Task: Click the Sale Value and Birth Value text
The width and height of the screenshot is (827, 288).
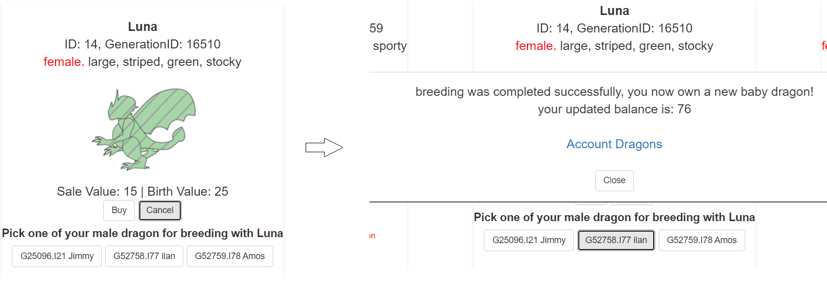Action: point(142,192)
